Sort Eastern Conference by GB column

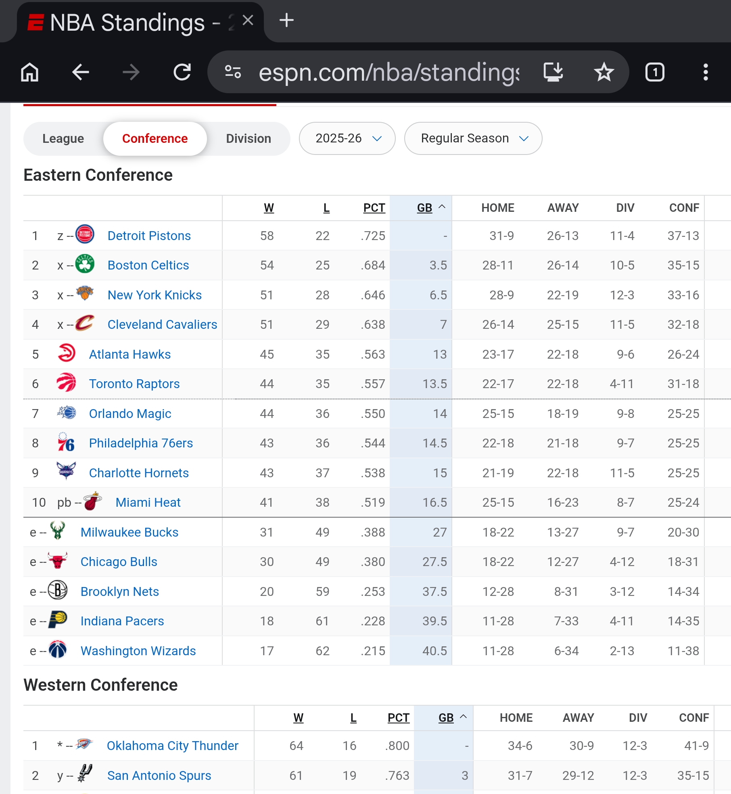coord(424,208)
